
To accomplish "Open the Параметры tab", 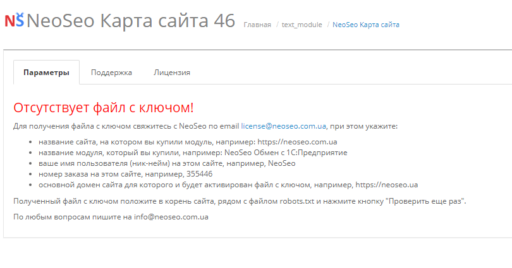I will [x=46, y=73].
